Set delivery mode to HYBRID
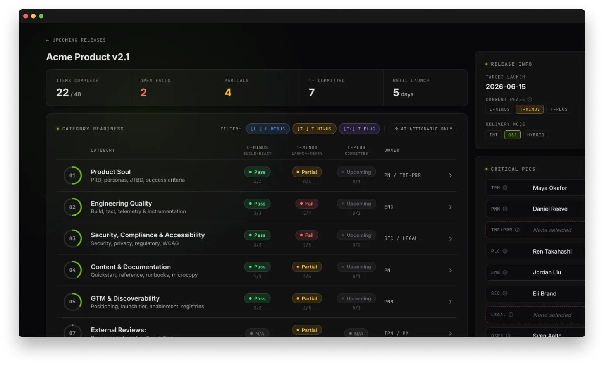 tap(535, 135)
